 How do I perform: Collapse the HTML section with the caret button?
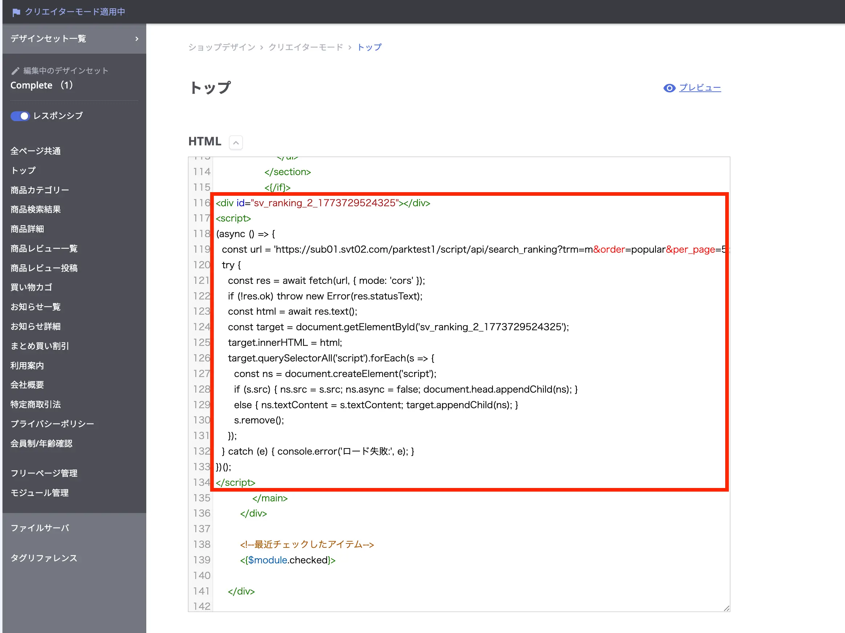point(236,143)
